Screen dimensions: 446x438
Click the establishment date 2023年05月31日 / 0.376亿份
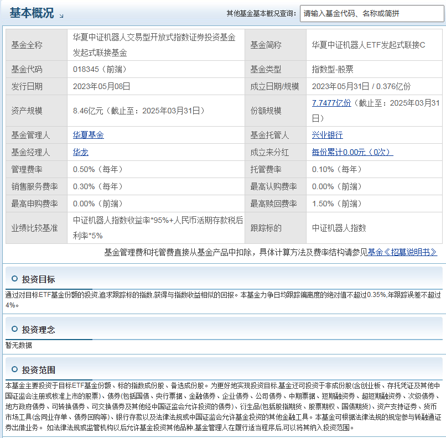(361, 86)
